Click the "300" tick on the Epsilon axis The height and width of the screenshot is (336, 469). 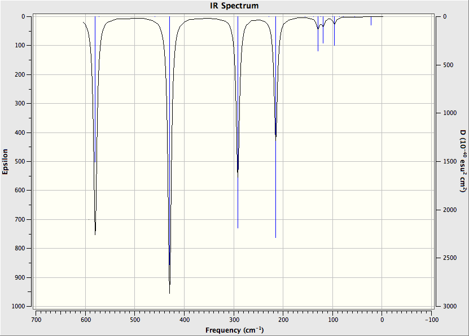20,103
